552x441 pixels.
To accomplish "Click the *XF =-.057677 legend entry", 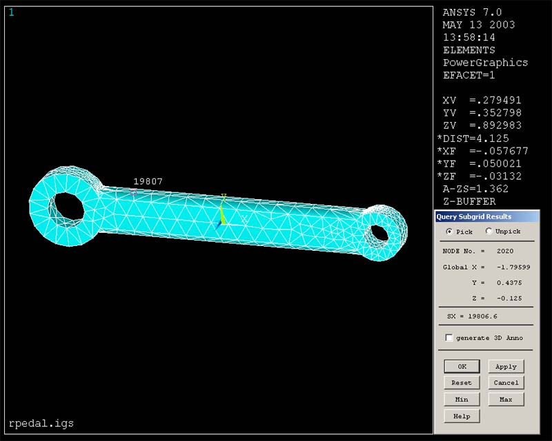I will [x=482, y=151].
